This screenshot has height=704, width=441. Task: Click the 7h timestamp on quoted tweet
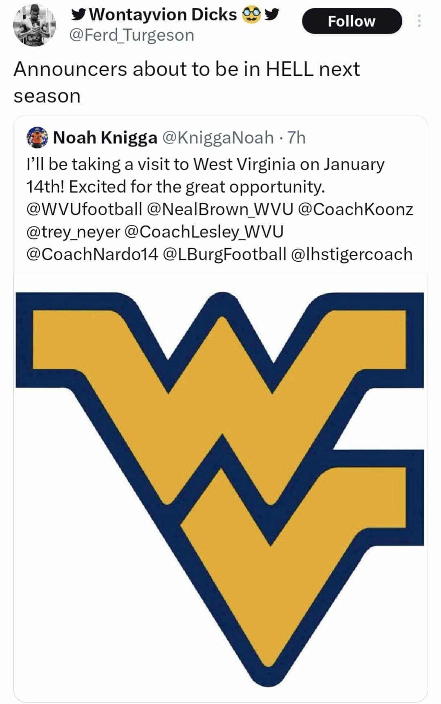297,138
